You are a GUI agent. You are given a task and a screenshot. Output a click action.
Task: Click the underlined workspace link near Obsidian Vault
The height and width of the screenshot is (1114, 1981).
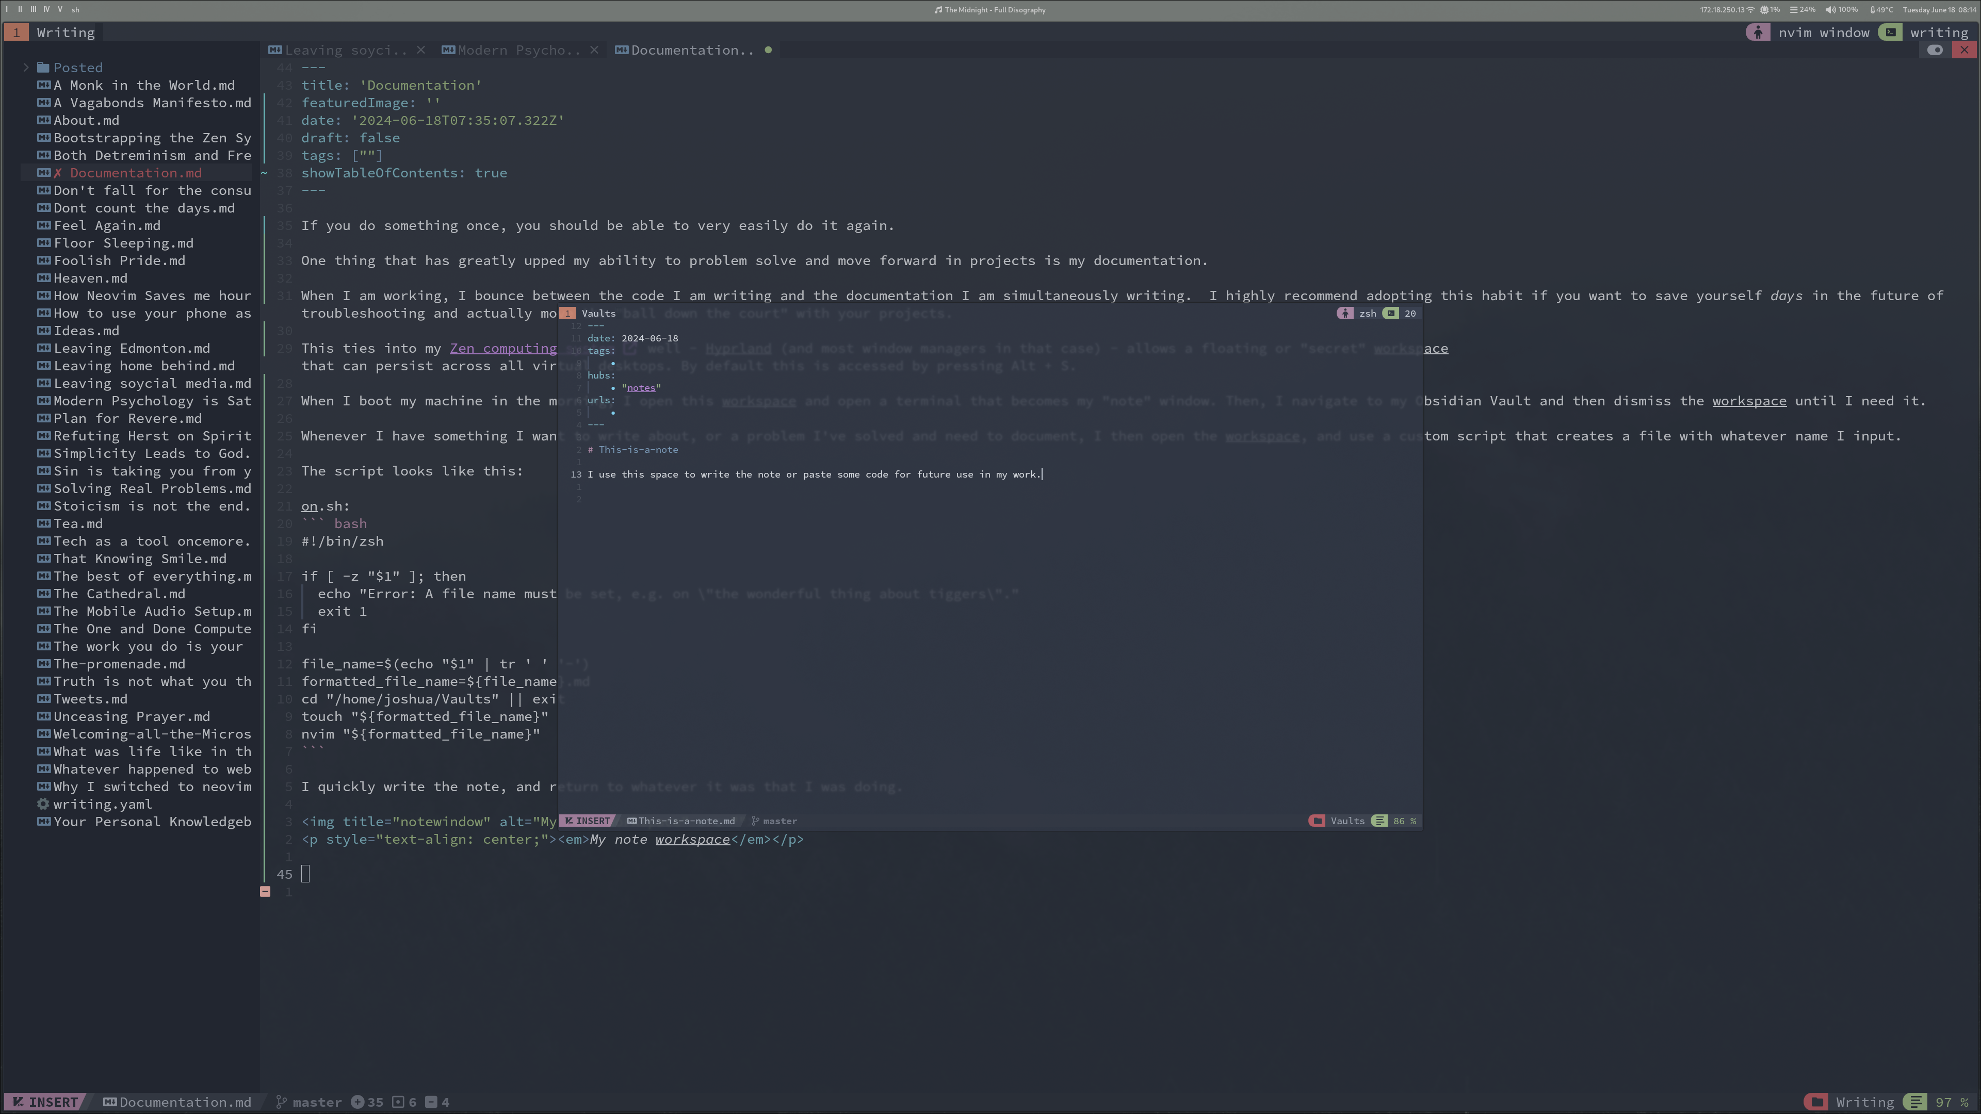point(1749,401)
